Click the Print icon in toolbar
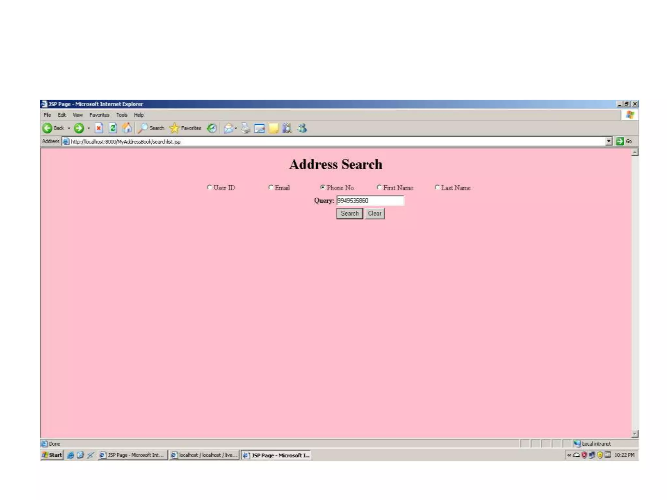The image size is (667, 500). 246,128
